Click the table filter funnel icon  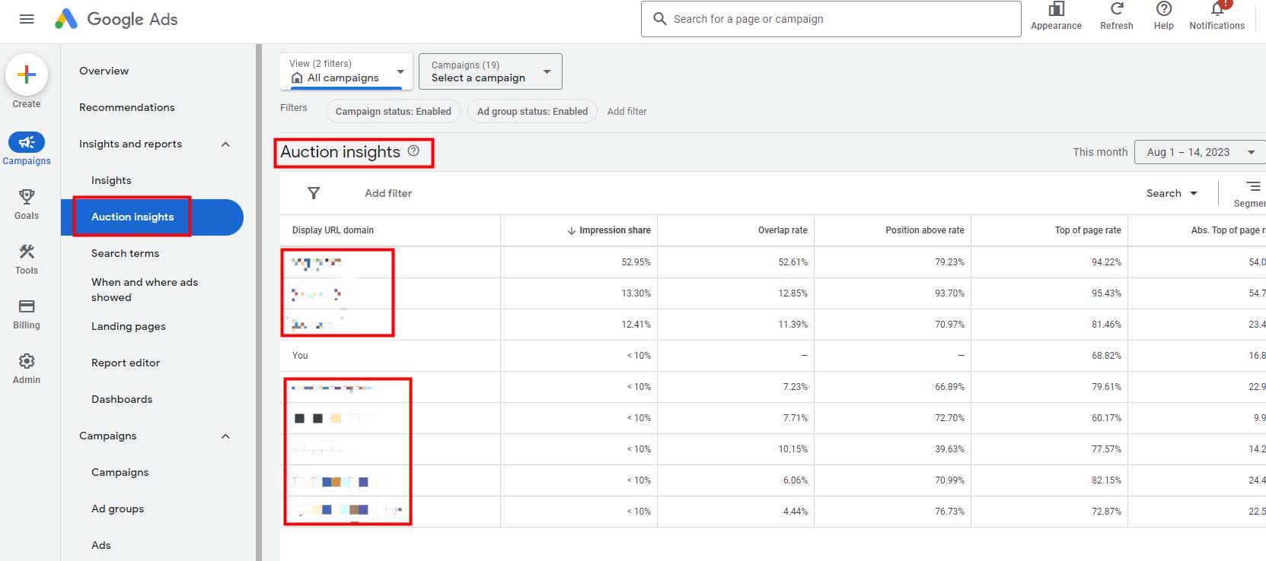tap(314, 193)
